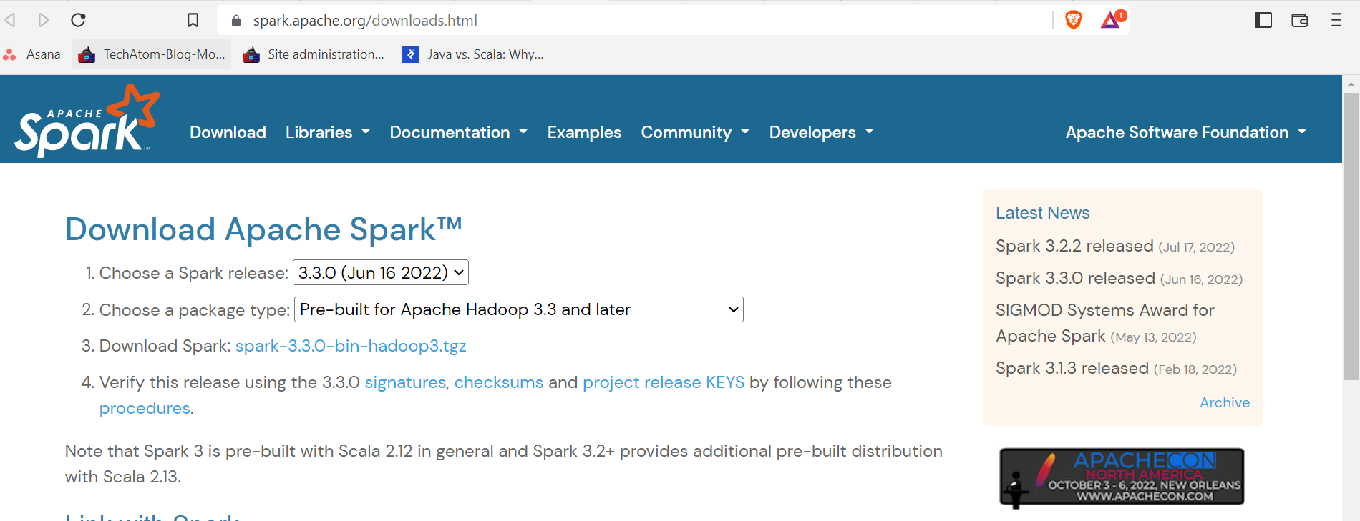Open the signatures link
1360x521 pixels.
point(405,382)
